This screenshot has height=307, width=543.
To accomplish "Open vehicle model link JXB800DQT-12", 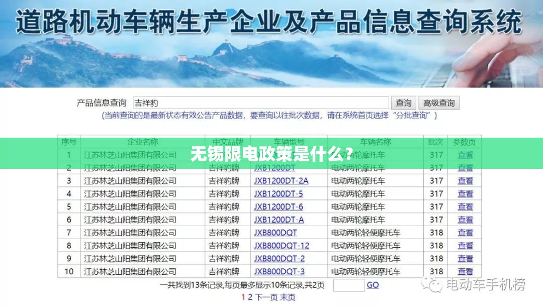I will (281, 246).
